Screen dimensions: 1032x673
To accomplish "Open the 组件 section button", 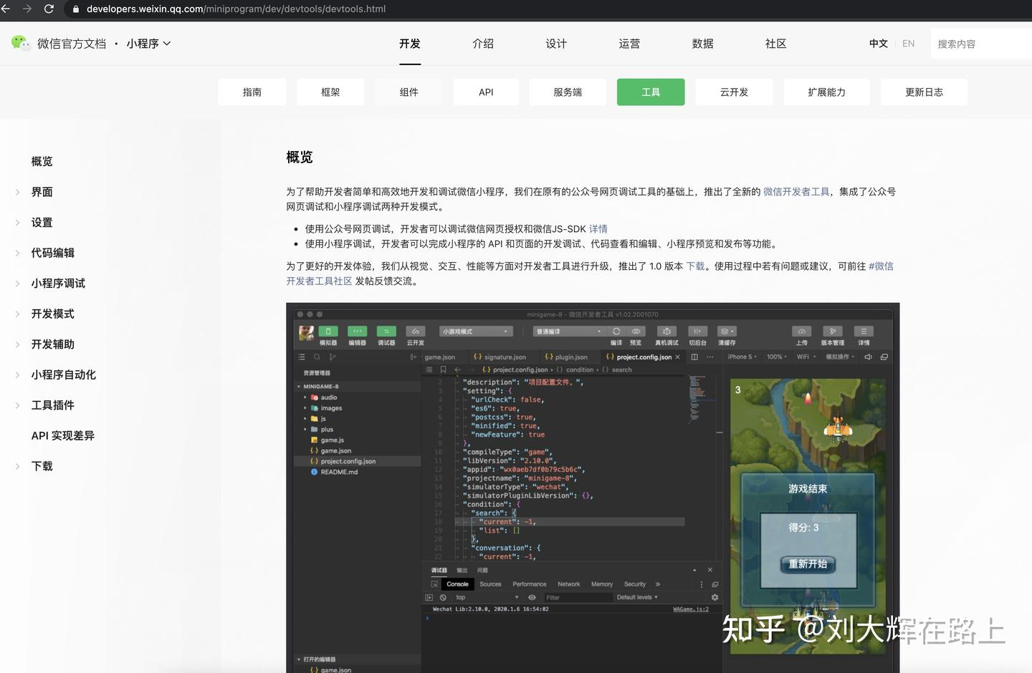I will coord(408,92).
